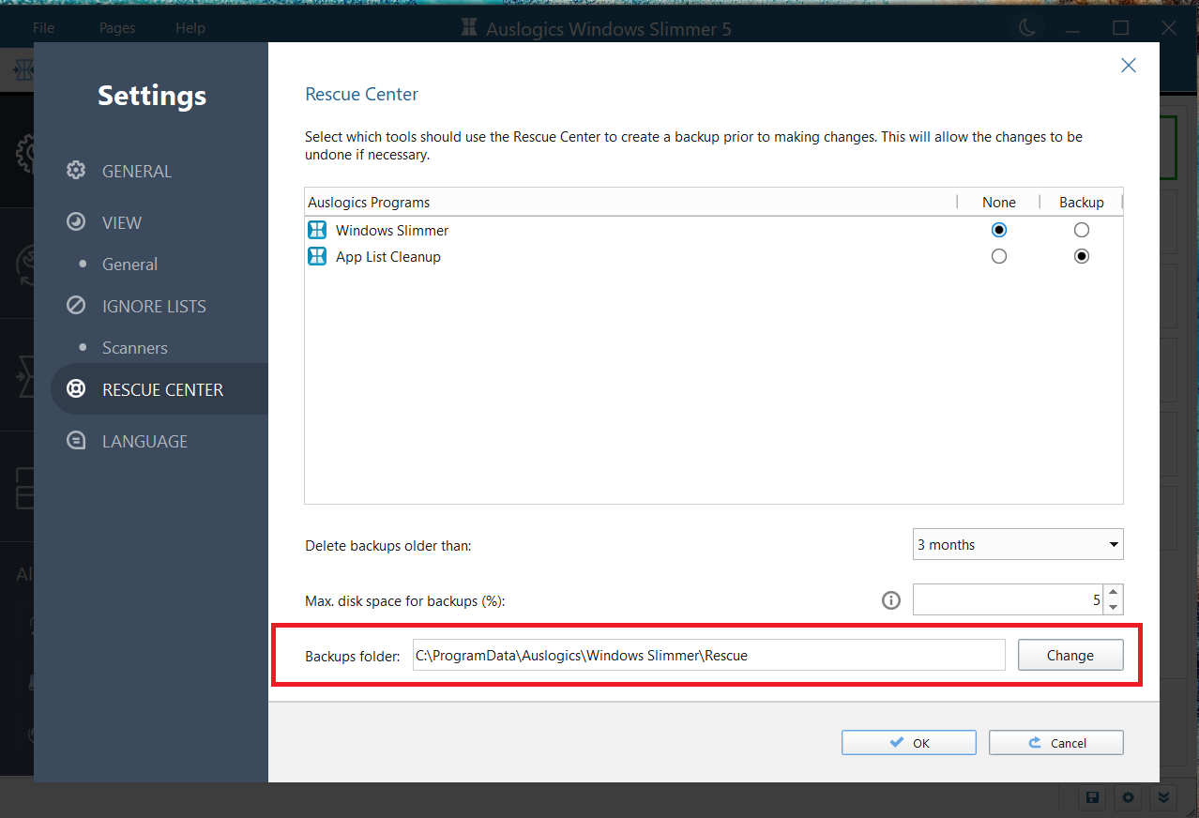
Task: Click the info icon beside max disk space
Action: pos(890,600)
